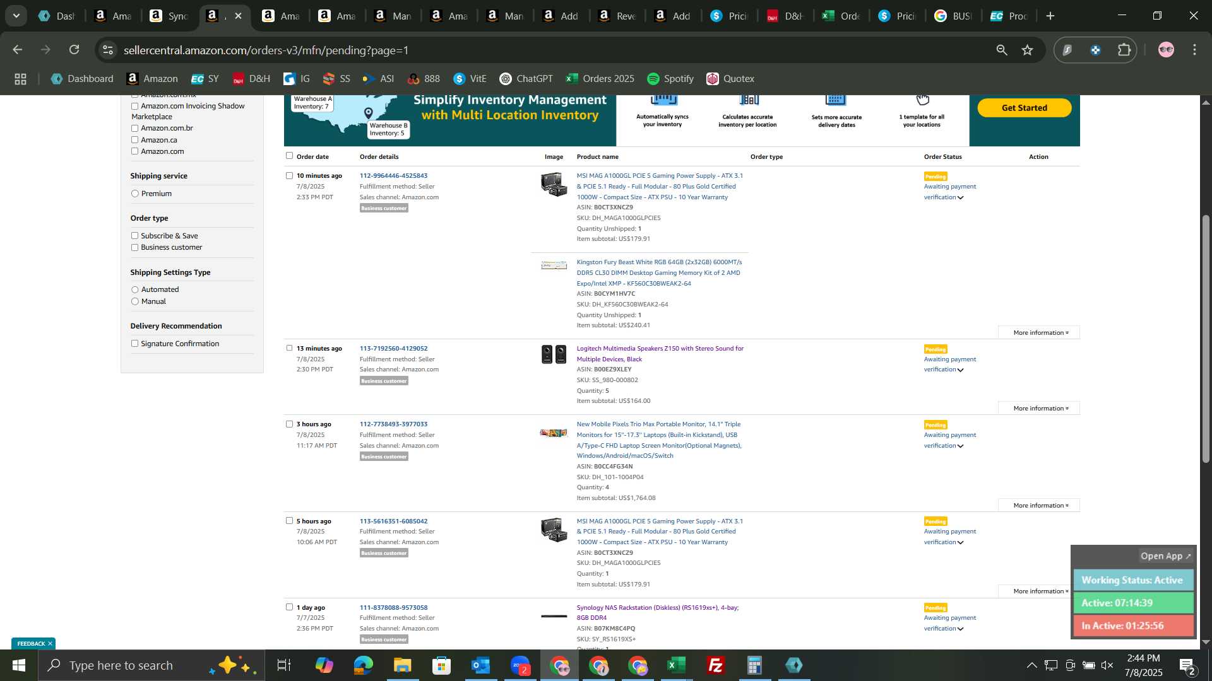
Task: Open the tab search dropdown arrow
Action: tap(16, 16)
